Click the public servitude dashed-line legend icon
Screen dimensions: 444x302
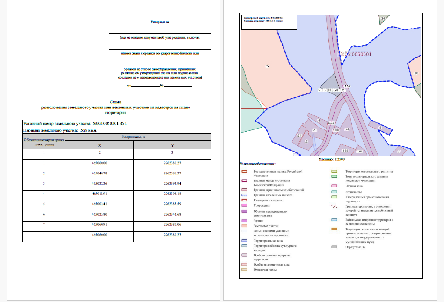(334, 206)
